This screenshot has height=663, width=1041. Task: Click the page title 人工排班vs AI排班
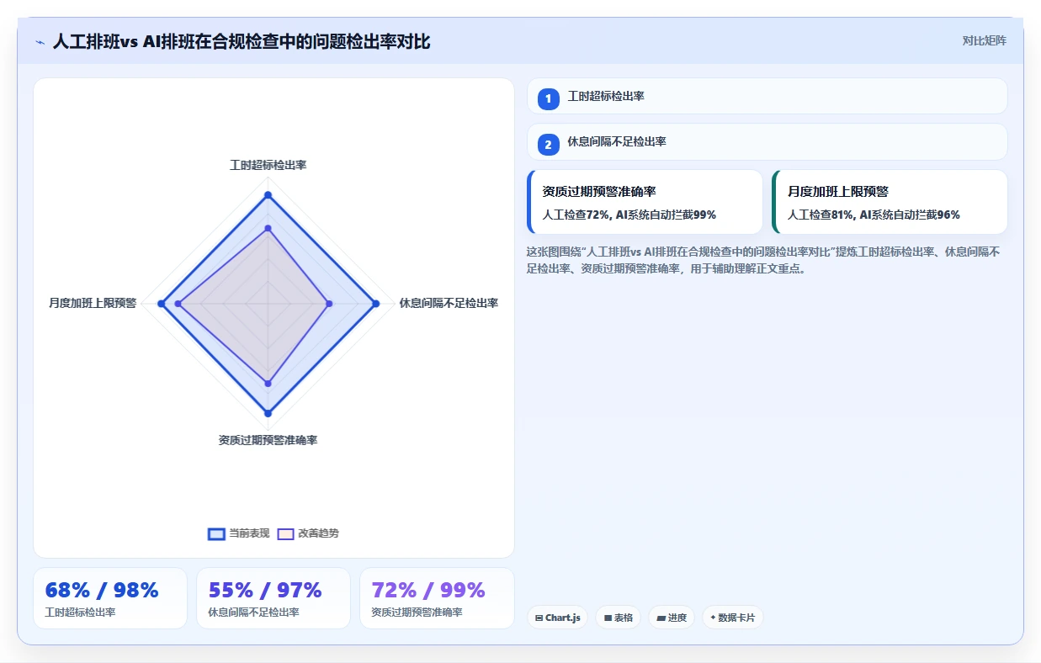point(241,41)
